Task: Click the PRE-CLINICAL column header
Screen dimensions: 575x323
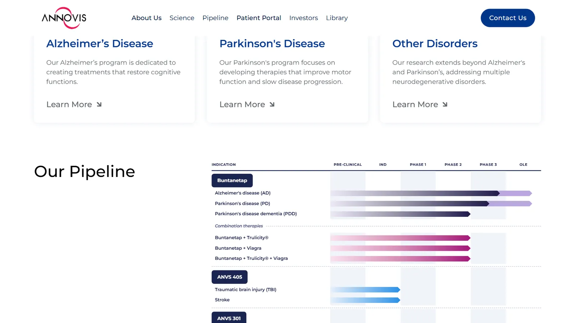Action: coord(348,165)
